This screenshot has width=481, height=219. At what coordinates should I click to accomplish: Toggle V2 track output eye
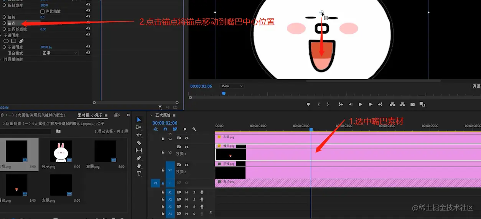(186, 165)
